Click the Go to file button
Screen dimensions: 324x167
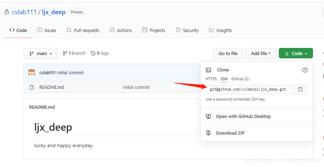pos(228,53)
